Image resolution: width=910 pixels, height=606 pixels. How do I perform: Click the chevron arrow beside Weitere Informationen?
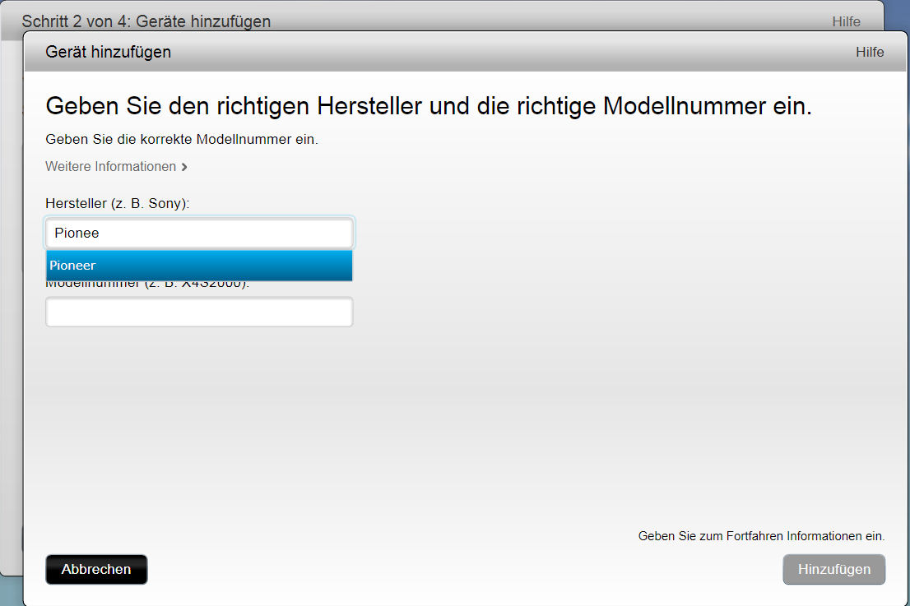(x=184, y=167)
